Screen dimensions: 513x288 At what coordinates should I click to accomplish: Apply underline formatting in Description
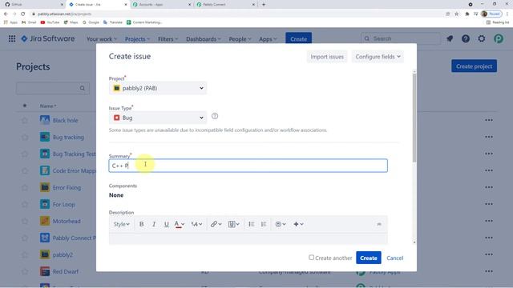pyautogui.click(x=166, y=224)
